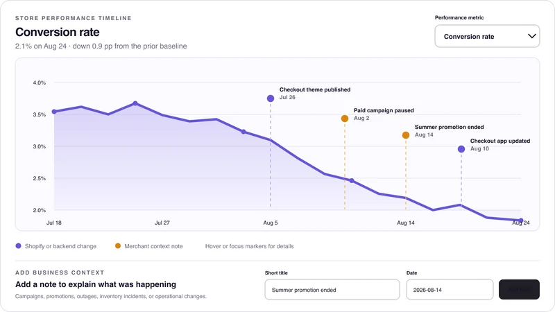Click the chevron arrow beside Conversion rate
The height and width of the screenshot is (312, 555).
[531, 36]
